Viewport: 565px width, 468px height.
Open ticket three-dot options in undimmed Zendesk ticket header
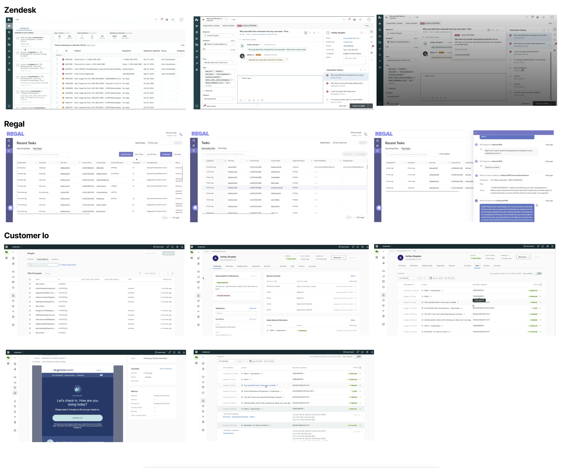(x=319, y=33)
